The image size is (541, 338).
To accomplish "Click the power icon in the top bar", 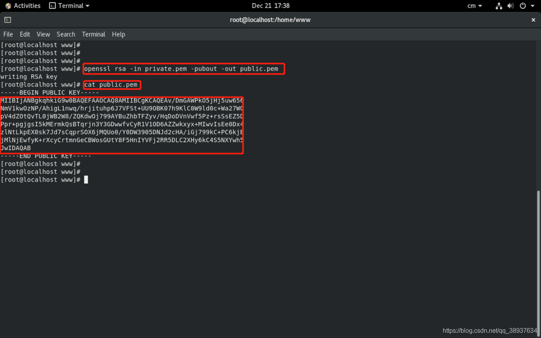I will click(522, 6).
